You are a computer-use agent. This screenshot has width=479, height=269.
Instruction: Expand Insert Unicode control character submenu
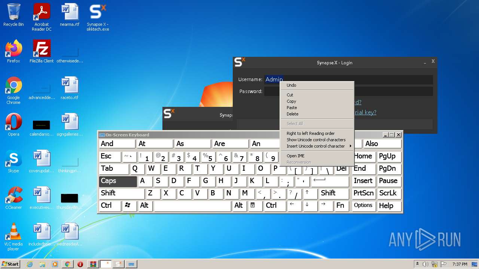317,146
